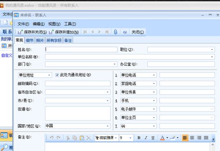
Task: Open the highlight color arrow dropdown
Action: pyautogui.click(x=177, y=138)
